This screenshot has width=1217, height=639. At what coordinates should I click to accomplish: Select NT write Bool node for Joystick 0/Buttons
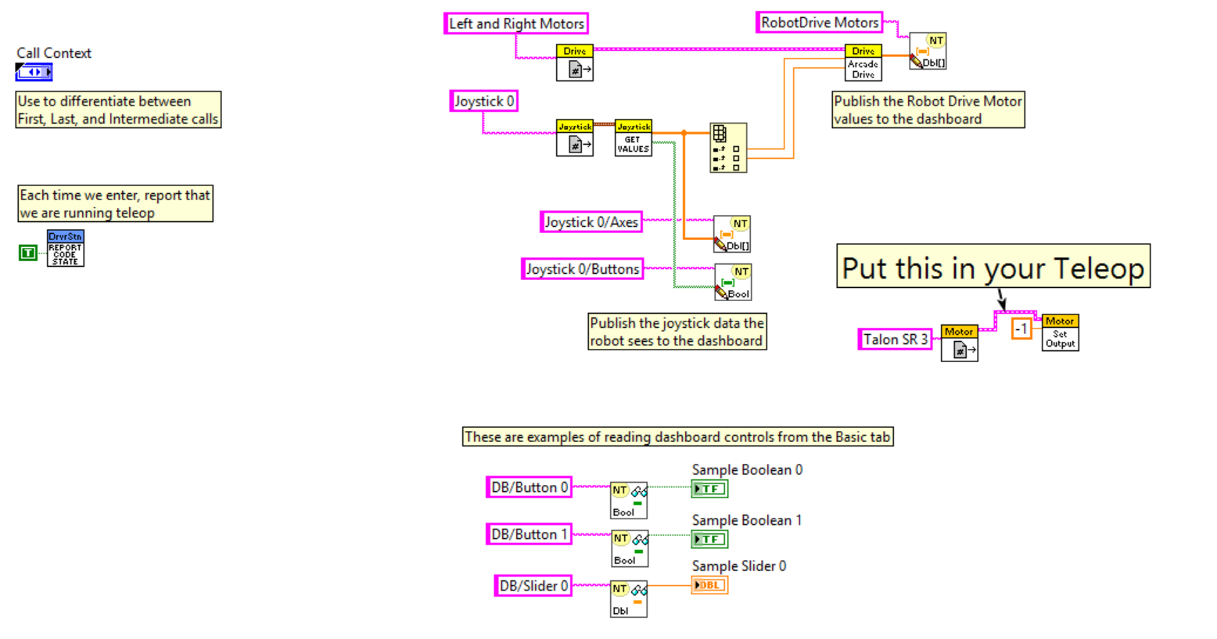tap(733, 282)
